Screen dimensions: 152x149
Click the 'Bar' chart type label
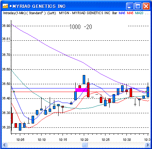pos(115,13)
